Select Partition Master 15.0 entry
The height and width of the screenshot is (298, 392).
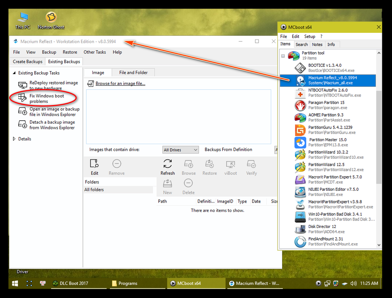(328, 142)
